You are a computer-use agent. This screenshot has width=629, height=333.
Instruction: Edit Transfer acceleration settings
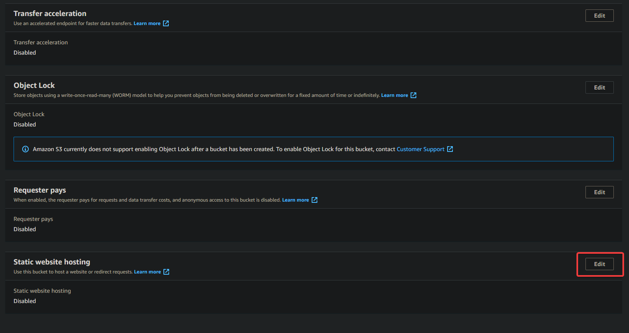click(x=599, y=16)
